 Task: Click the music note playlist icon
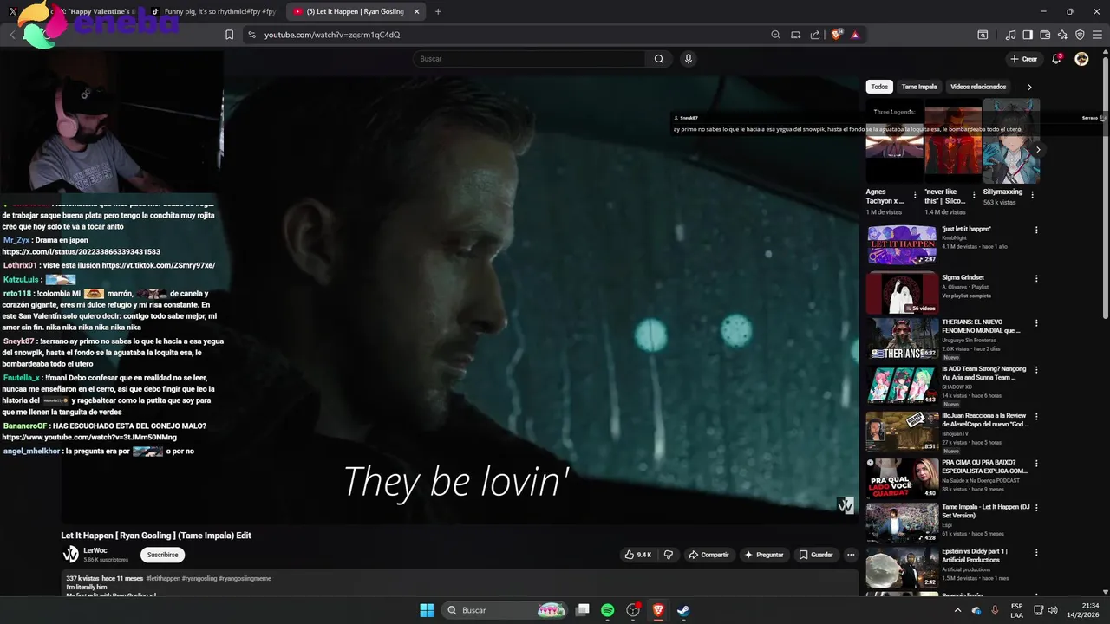(x=1010, y=35)
